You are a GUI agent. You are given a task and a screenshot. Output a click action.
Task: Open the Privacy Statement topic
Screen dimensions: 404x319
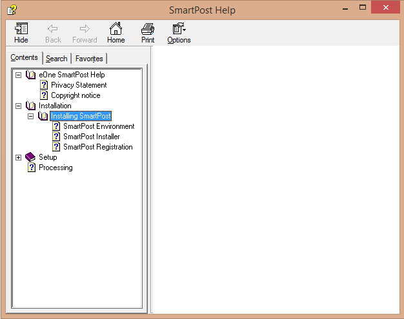click(x=79, y=85)
